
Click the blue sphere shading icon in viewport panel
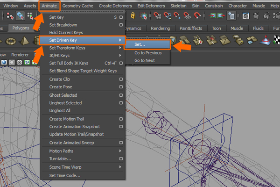(4, 62)
